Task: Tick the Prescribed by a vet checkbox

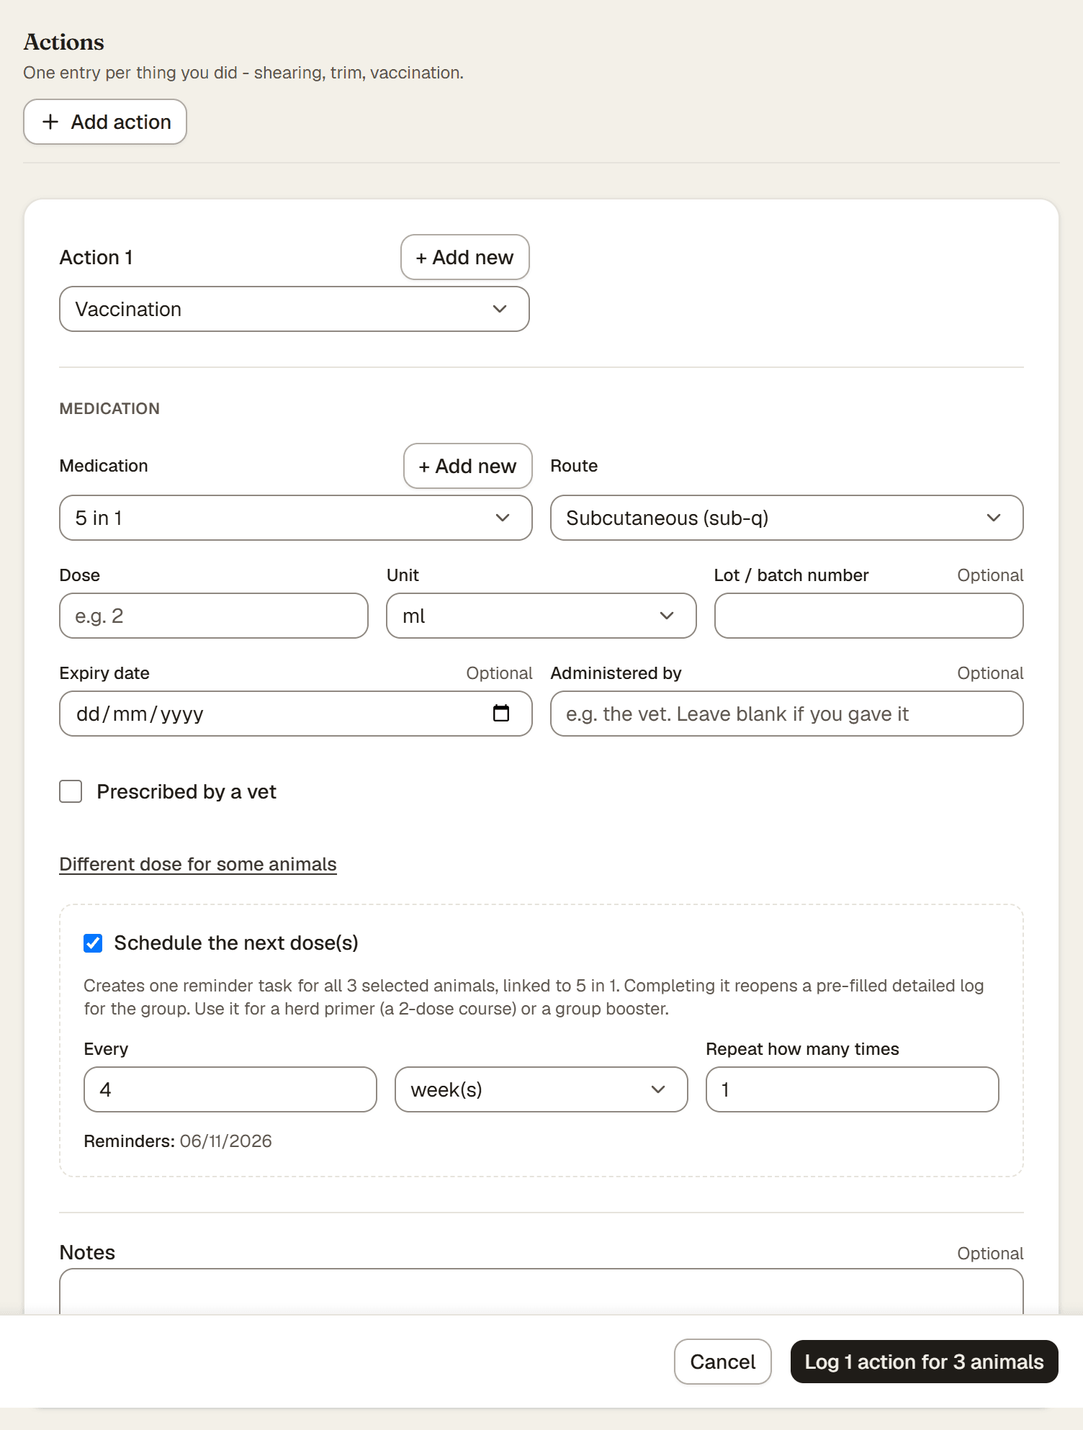Action: (x=71, y=791)
